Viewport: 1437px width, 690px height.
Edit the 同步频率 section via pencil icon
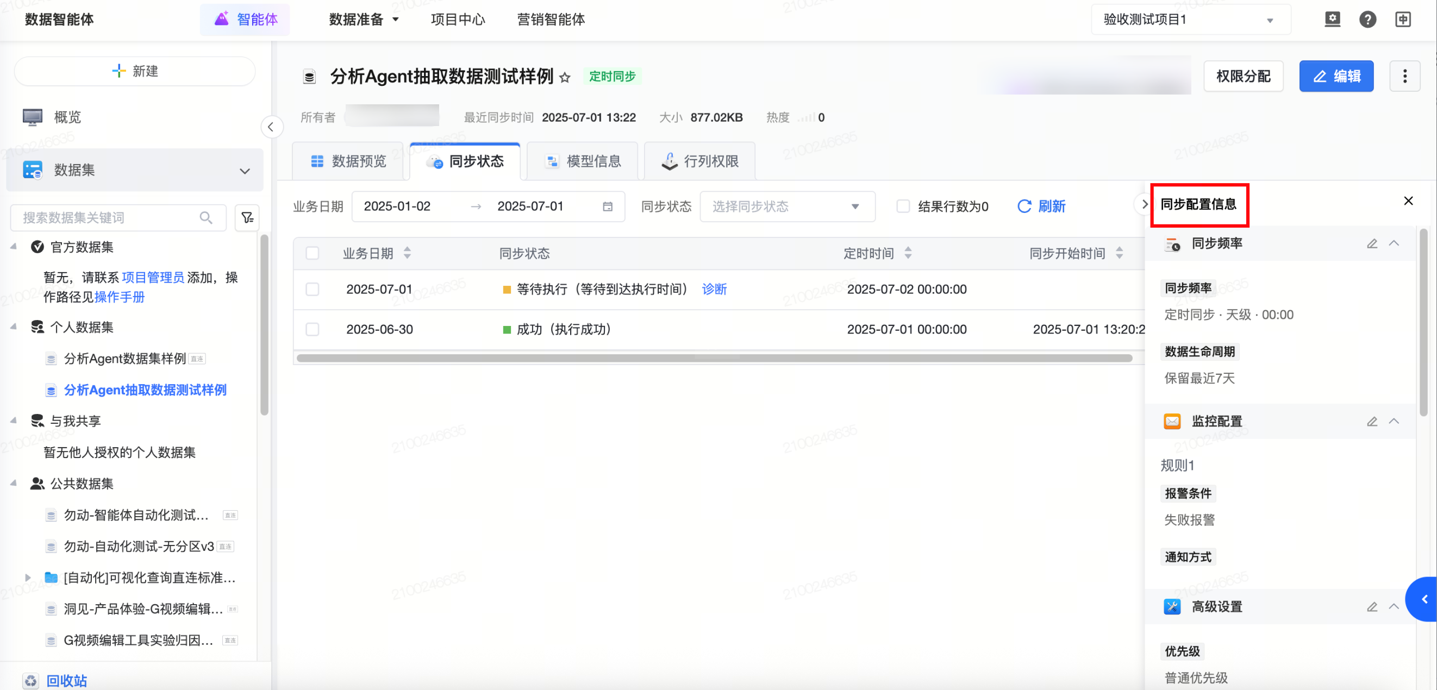tap(1372, 244)
